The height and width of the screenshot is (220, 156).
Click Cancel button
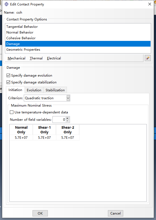point(116,213)
